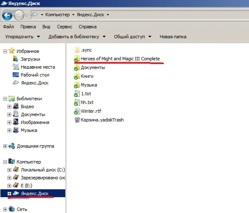Expand Яндекс.Диск under Компьютер
This screenshot has height=213, width=249.
[x=10, y=193]
